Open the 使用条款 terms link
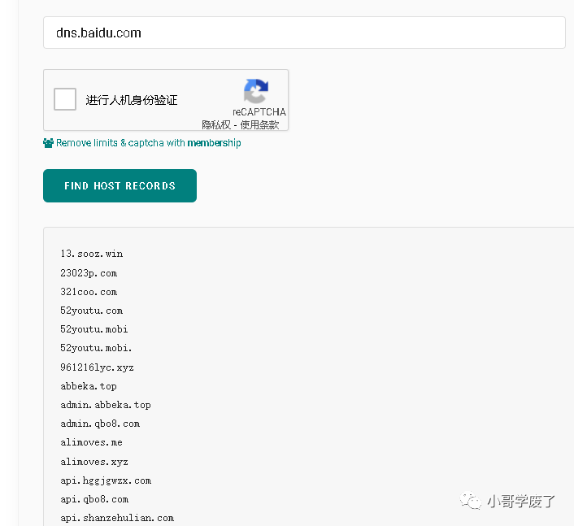This screenshot has width=574, height=526. click(x=259, y=125)
